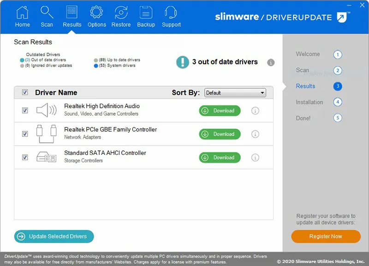
Task: Toggle the select-all checkbox in the Driver Name header
Action: coord(25,92)
